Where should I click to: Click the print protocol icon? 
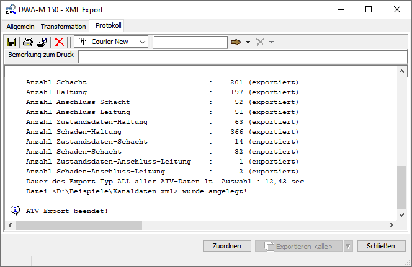click(x=28, y=42)
